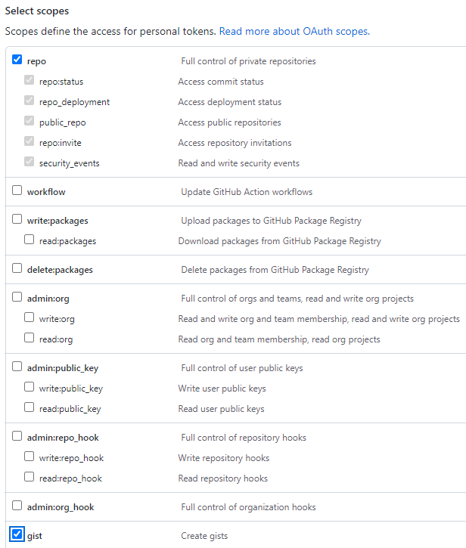Click the 'write:repo_hook' label
The height and width of the screenshot is (548, 466).
coord(71,458)
